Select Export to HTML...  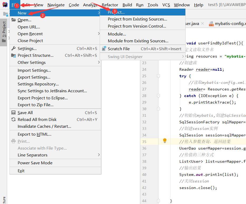coord(55,134)
